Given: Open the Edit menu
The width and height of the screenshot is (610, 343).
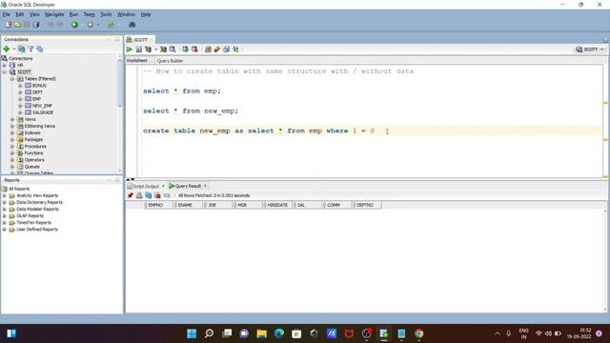Looking at the screenshot, I should (x=20, y=14).
